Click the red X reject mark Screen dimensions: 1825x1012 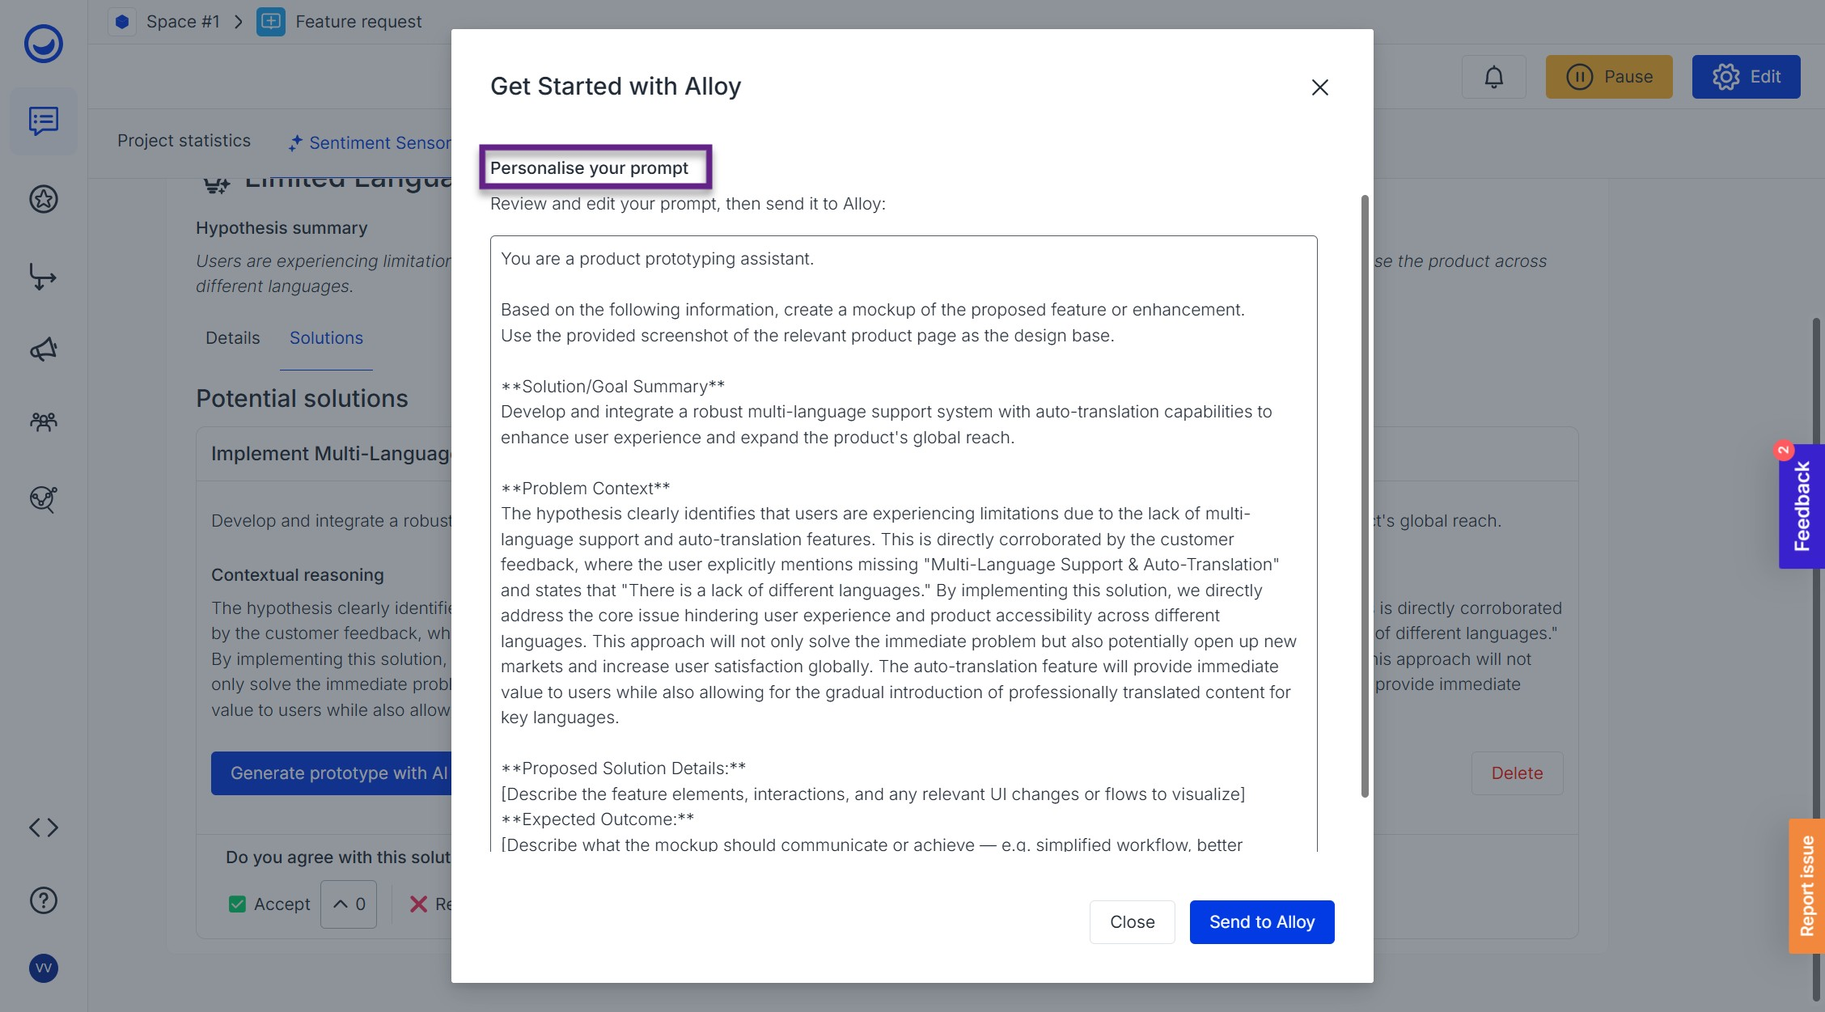(x=417, y=904)
